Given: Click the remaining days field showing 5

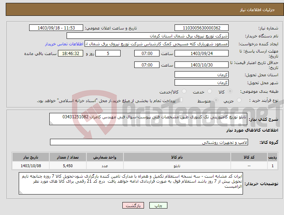Looking at the screenshot, I should (x=108, y=53).
